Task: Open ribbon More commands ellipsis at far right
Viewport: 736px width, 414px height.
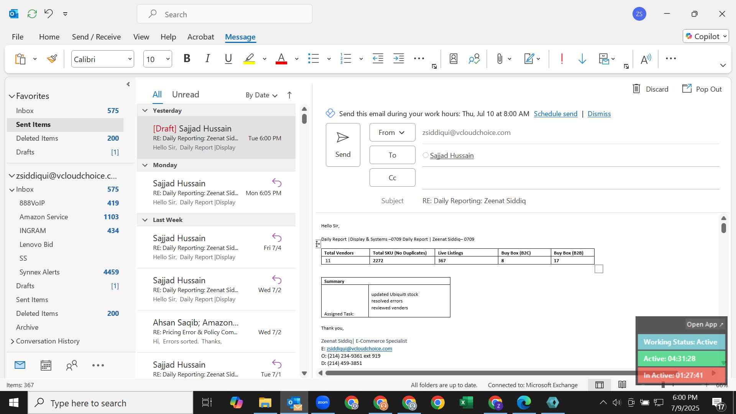Action: pyautogui.click(x=671, y=59)
